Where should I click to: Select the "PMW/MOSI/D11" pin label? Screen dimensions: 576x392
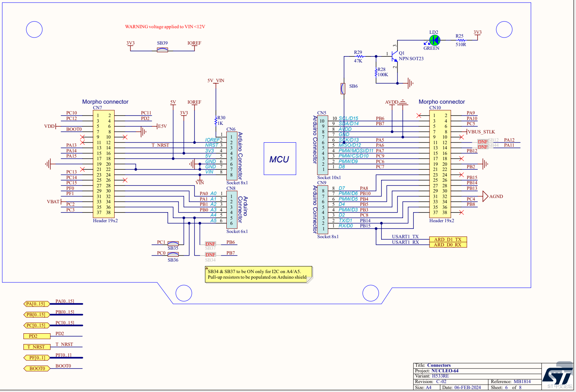click(356, 151)
